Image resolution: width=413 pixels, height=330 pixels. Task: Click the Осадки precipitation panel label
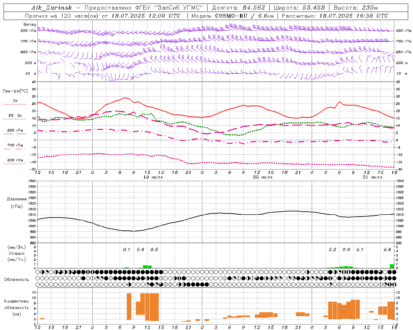tap(16, 253)
